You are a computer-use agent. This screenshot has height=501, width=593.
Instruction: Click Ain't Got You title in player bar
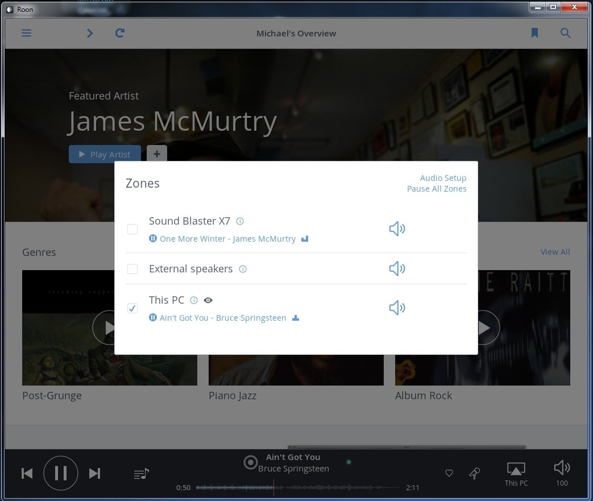point(293,457)
